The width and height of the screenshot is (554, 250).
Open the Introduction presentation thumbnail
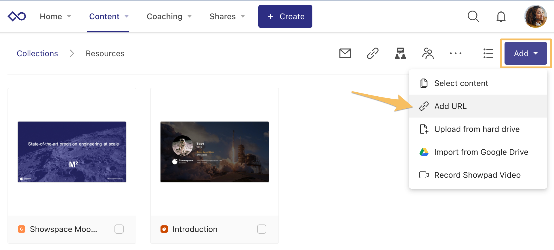pos(215,152)
